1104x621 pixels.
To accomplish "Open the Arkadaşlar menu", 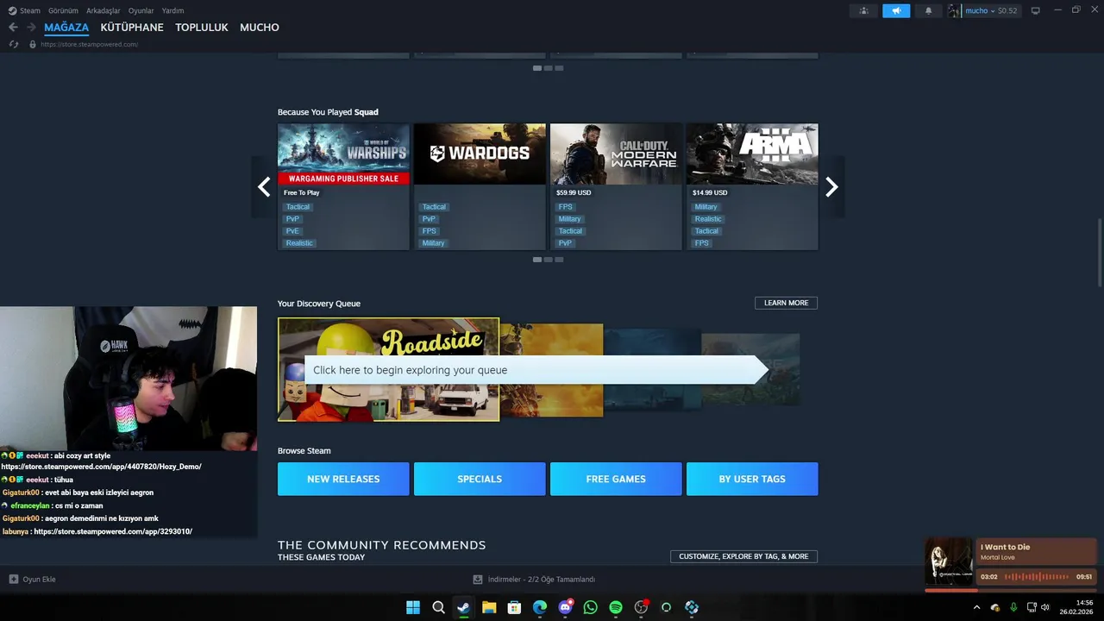I will coord(103,11).
